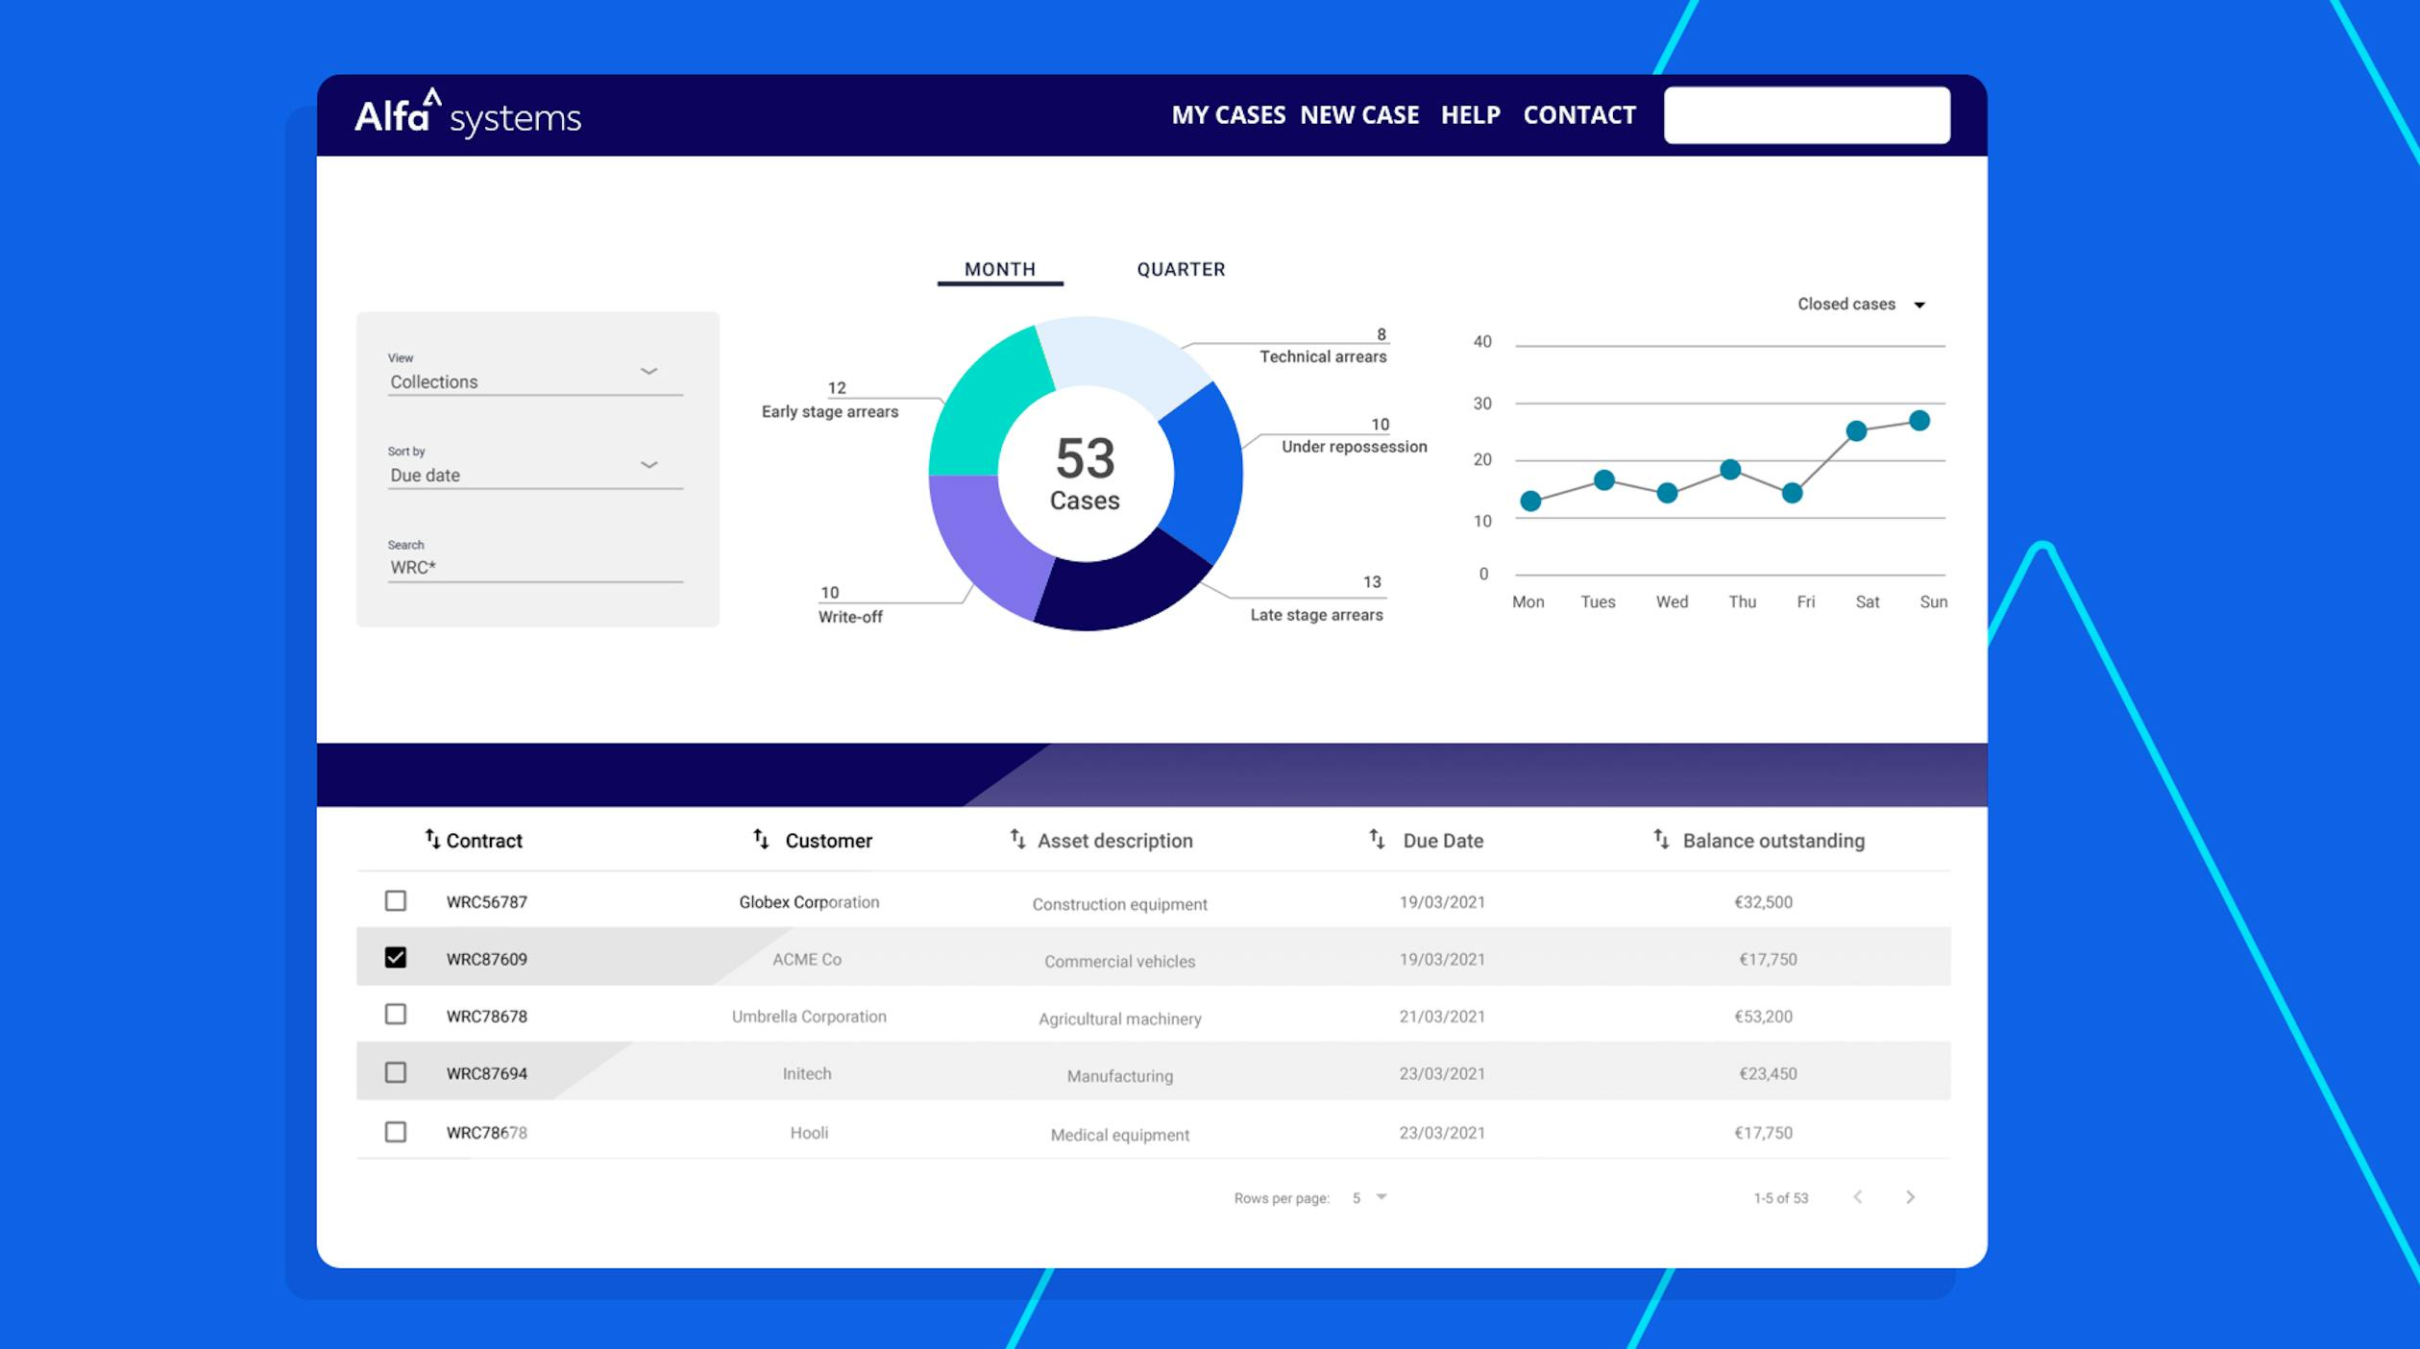
Task: Sort table by Contract column icon
Action: click(432, 839)
